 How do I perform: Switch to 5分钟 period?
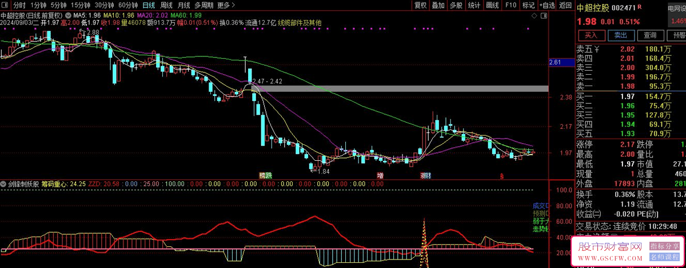click(59, 5)
